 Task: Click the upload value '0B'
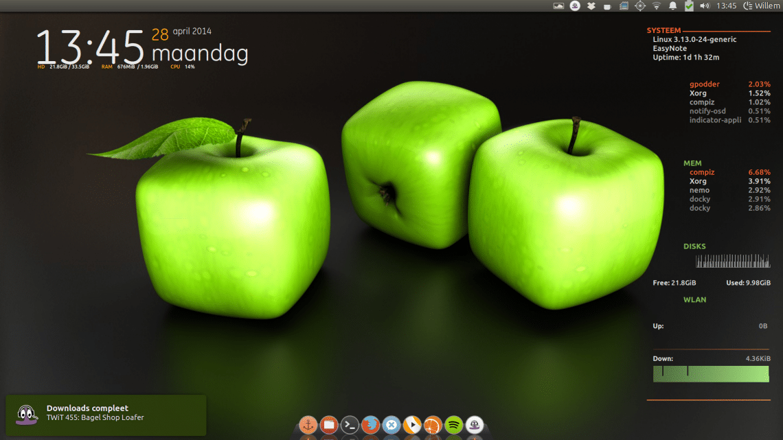(763, 326)
